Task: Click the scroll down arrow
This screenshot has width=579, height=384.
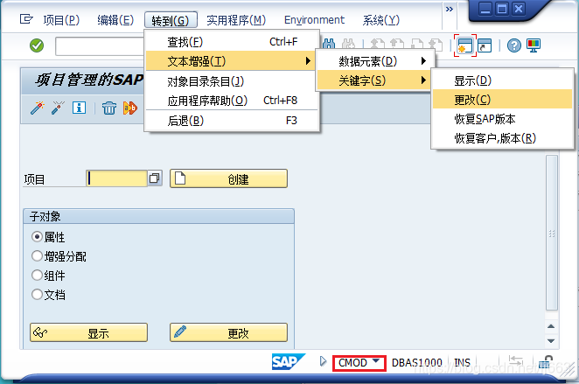Action: (x=551, y=341)
